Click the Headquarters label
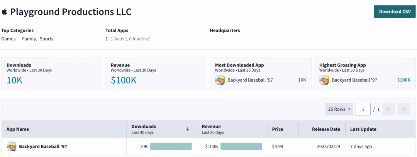The image size is (417, 157). click(x=225, y=30)
